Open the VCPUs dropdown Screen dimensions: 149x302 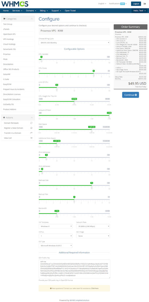(56, 236)
